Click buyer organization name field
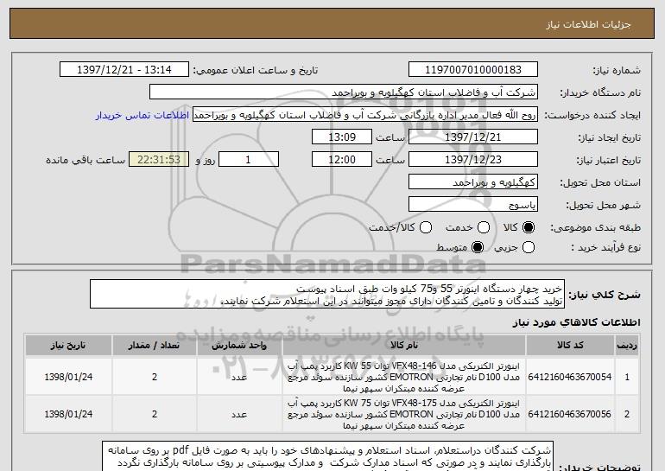Image resolution: width=665 pixels, height=471 pixels. (344, 92)
